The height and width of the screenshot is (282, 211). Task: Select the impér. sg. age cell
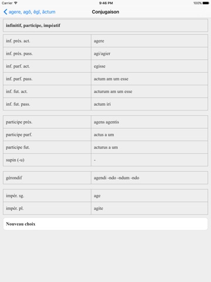coord(149,196)
